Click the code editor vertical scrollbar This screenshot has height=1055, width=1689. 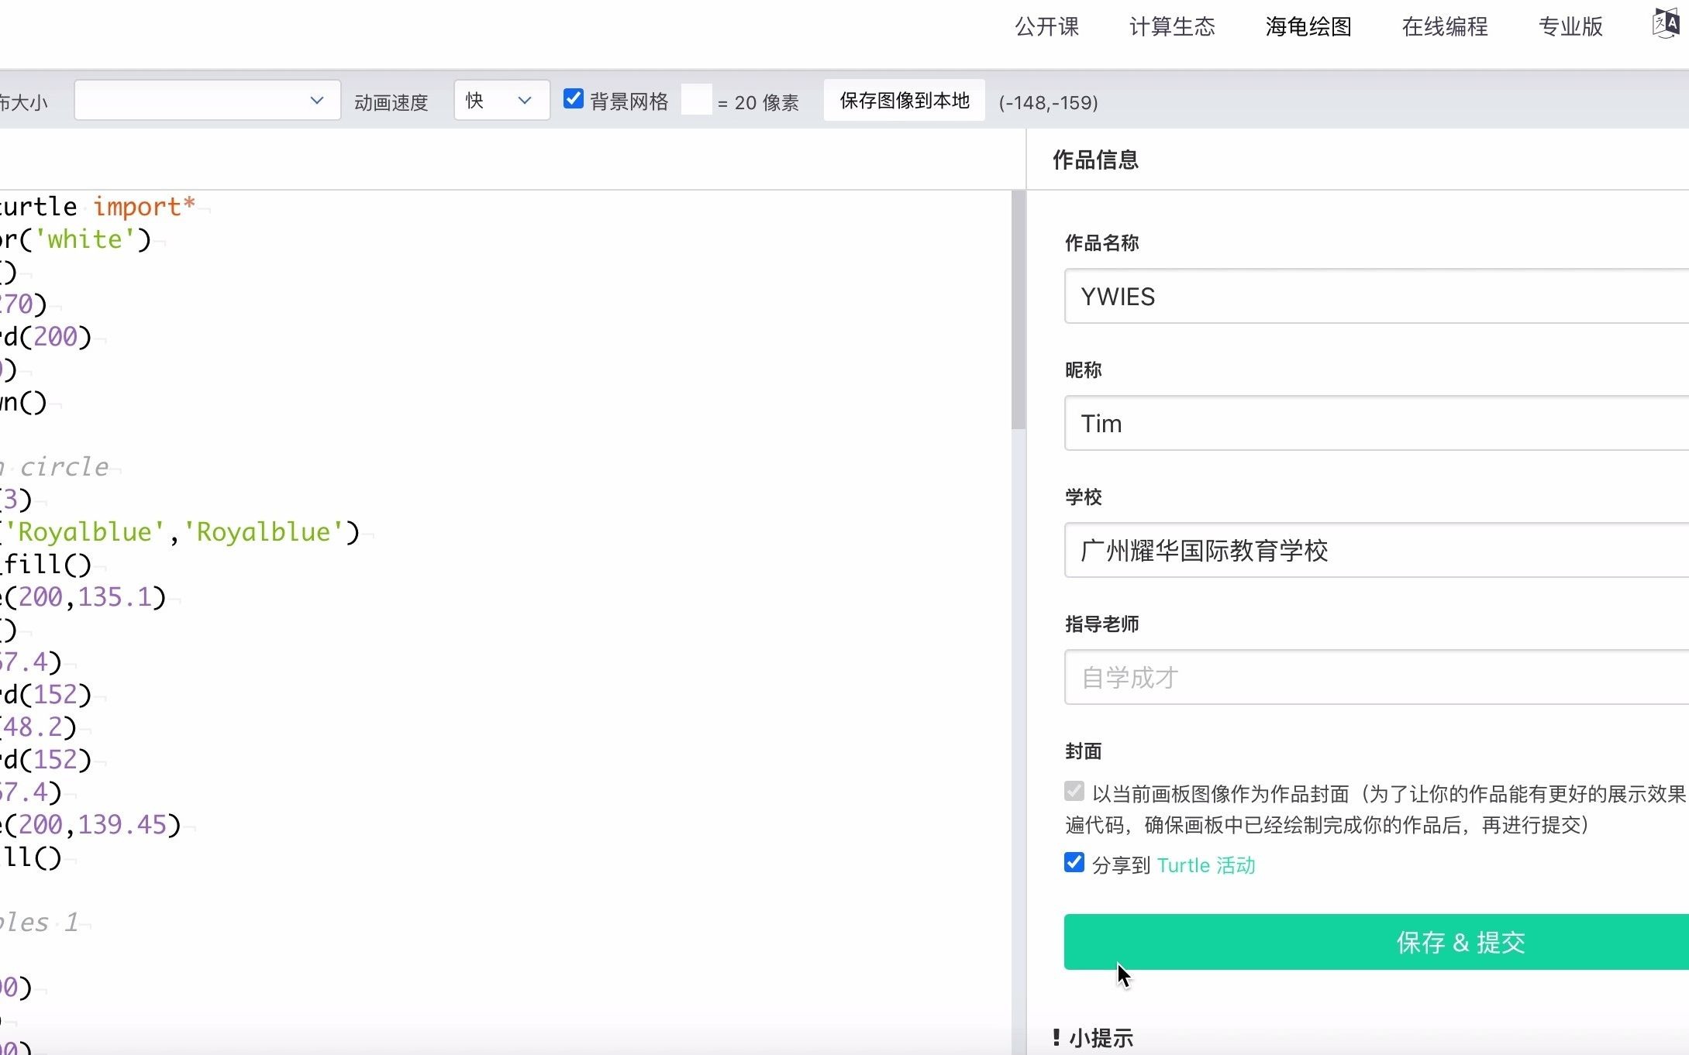[x=1019, y=310]
